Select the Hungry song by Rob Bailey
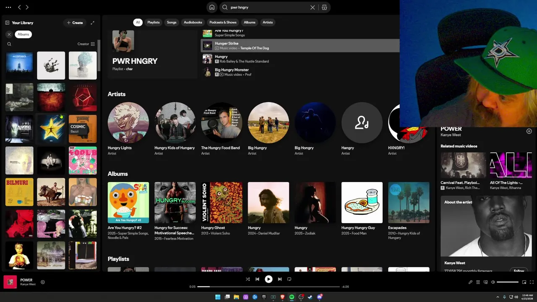Image resolution: width=537 pixels, height=302 pixels. point(300,59)
